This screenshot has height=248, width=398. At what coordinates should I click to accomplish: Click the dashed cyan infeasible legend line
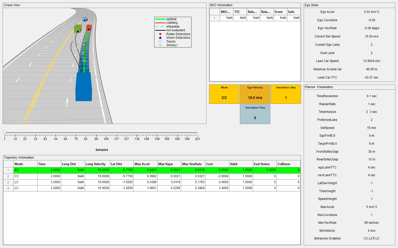160,27
